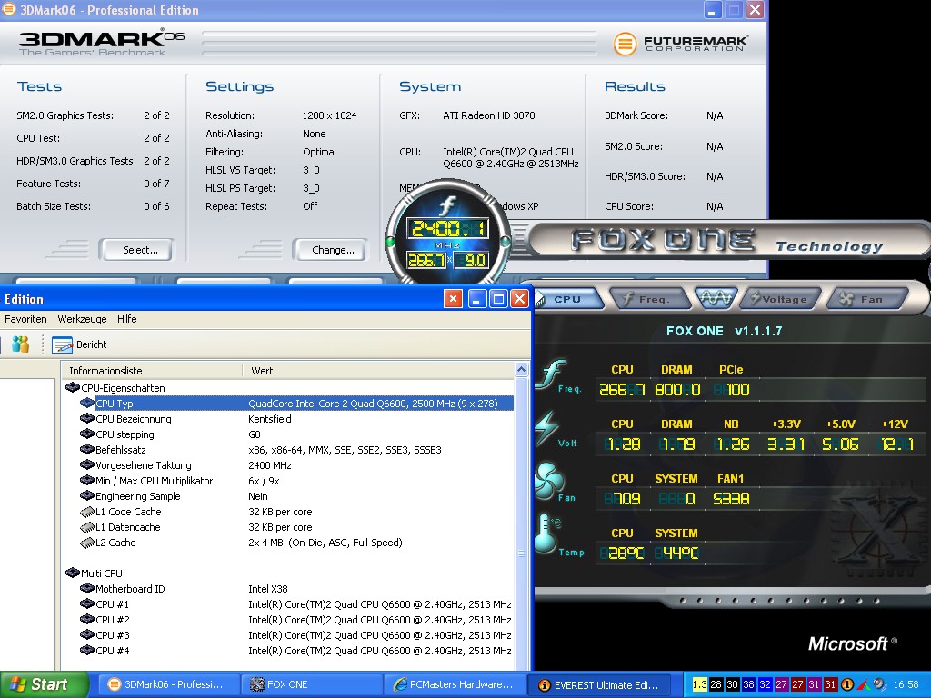Select the Vorgesehene Taktung row
This screenshot has height=698, width=931.
pos(295,464)
